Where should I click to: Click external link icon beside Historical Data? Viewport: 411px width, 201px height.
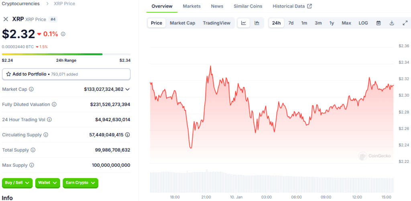pos(309,6)
